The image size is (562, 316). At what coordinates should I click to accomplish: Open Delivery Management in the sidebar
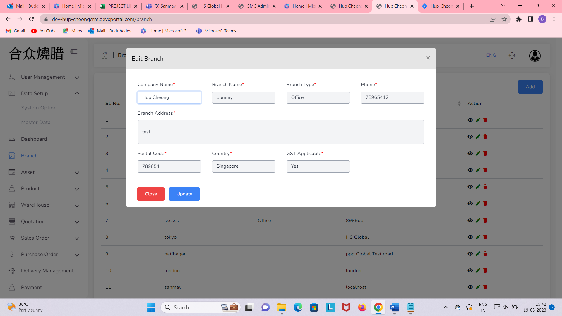pyautogui.click(x=47, y=271)
